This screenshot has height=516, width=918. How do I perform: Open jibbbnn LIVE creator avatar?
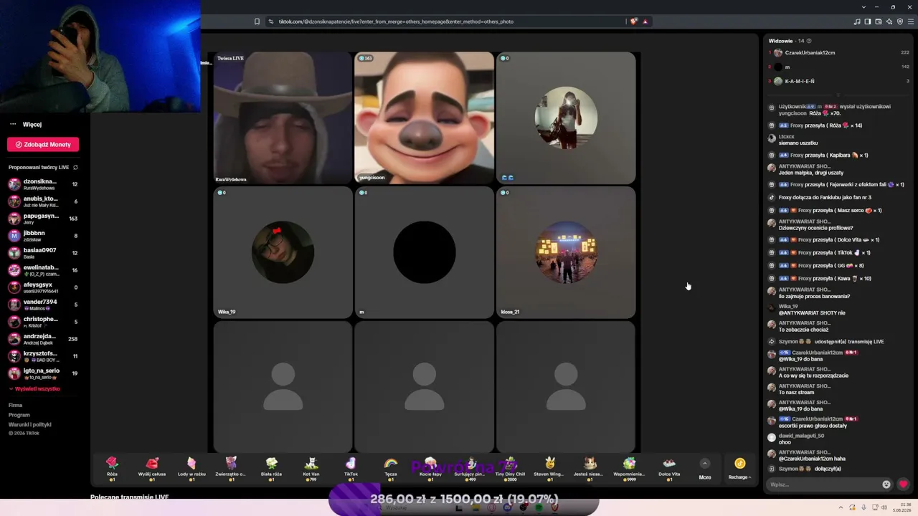pyautogui.click(x=14, y=236)
